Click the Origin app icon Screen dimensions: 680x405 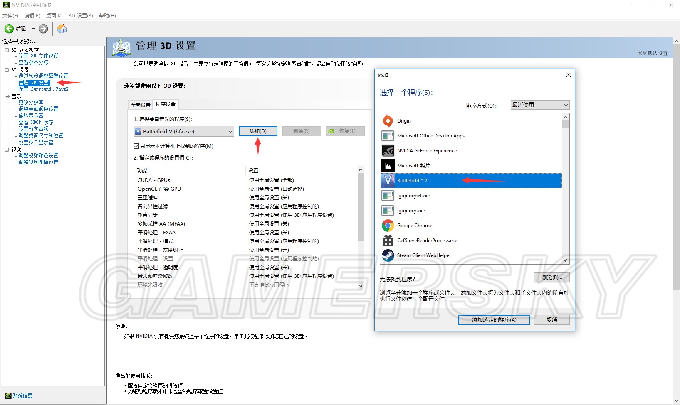[x=388, y=121]
